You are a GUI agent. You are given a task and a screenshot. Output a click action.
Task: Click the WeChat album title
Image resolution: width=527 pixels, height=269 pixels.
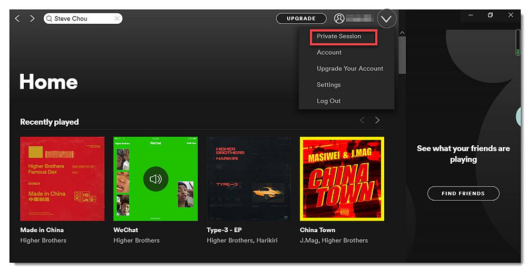(x=126, y=230)
